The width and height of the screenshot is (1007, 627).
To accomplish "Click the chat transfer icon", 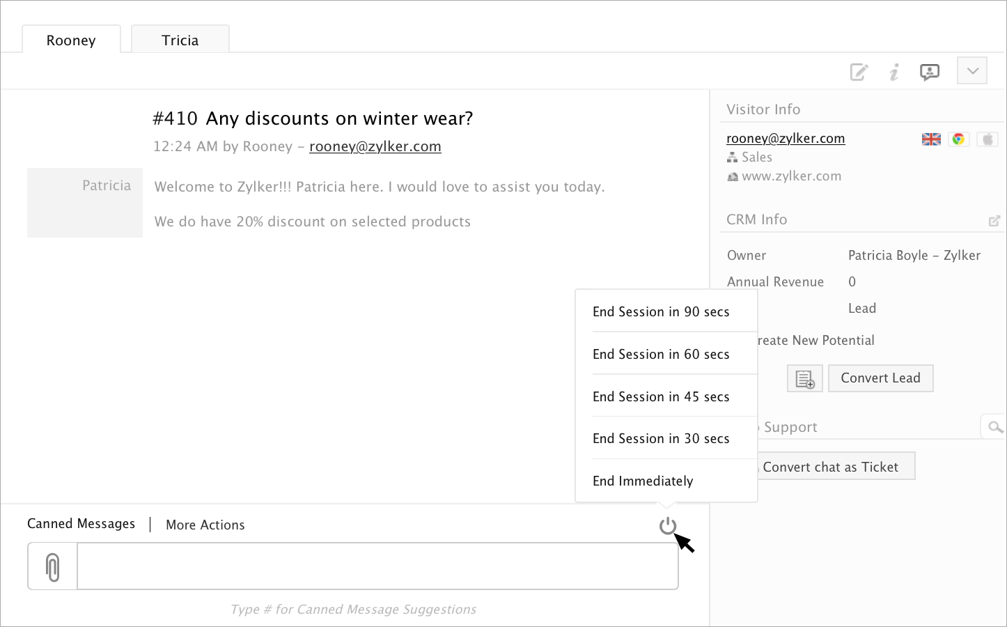I will point(930,72).
